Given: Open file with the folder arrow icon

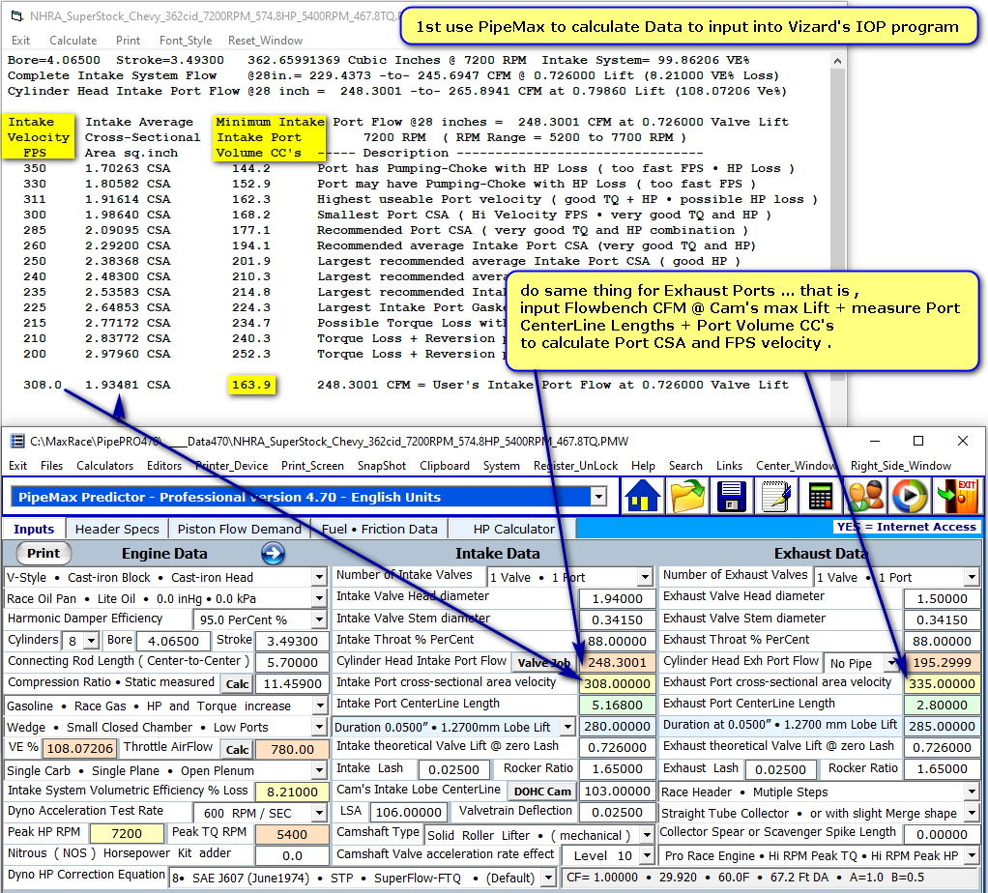Looking at the screenshot, I should point(686,496).
